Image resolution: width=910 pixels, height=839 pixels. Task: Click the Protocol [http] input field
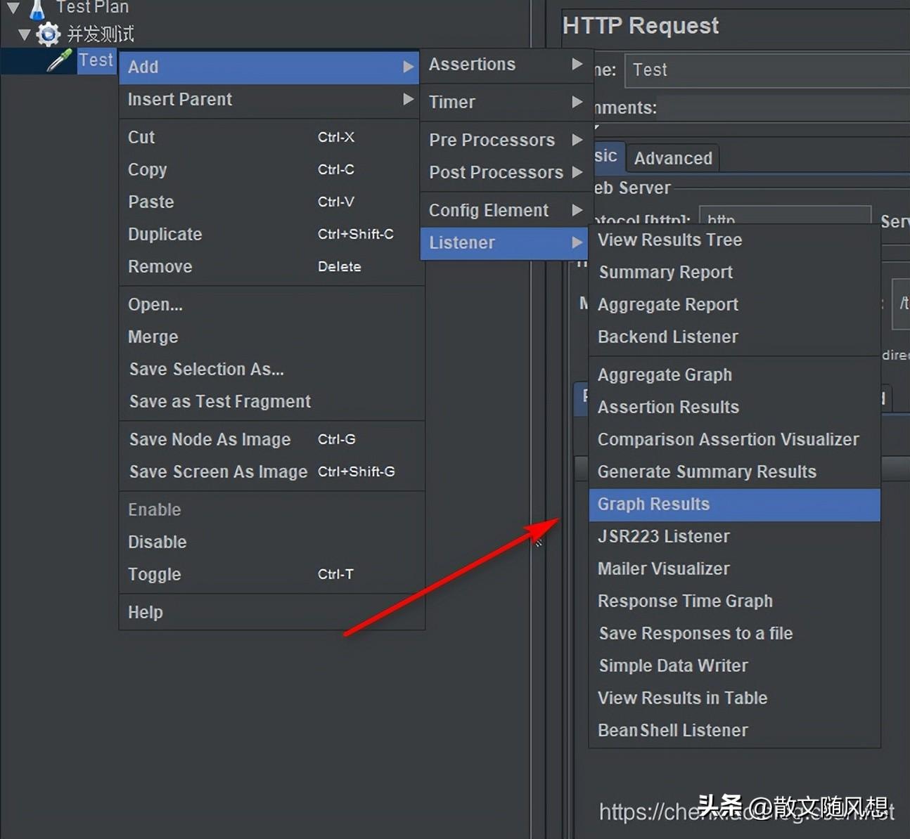[786, 215]
